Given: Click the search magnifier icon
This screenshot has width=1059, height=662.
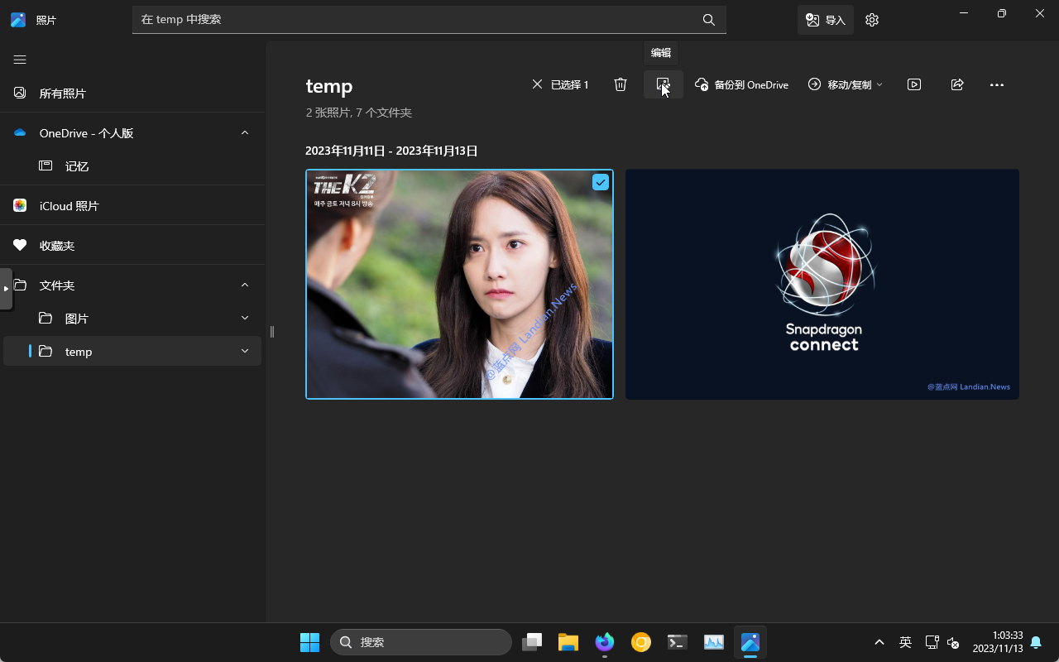Looking at the screenshot, I should 709,20.
